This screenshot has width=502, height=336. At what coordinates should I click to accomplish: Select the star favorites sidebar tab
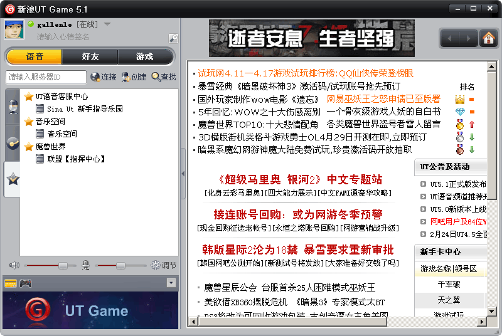tap(13, 179)
